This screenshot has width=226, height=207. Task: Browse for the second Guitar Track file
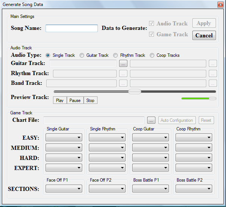pos(213,64)
